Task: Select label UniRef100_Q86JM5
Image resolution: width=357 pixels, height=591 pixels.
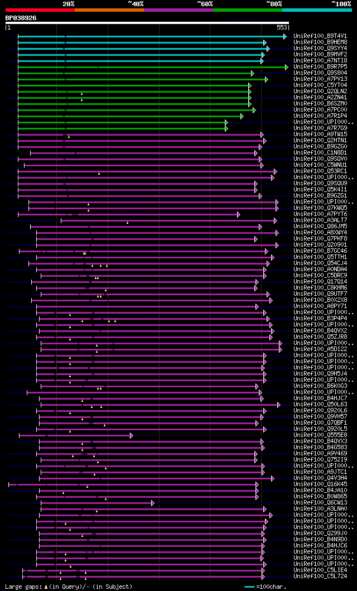Action: [x=321, y=227]
